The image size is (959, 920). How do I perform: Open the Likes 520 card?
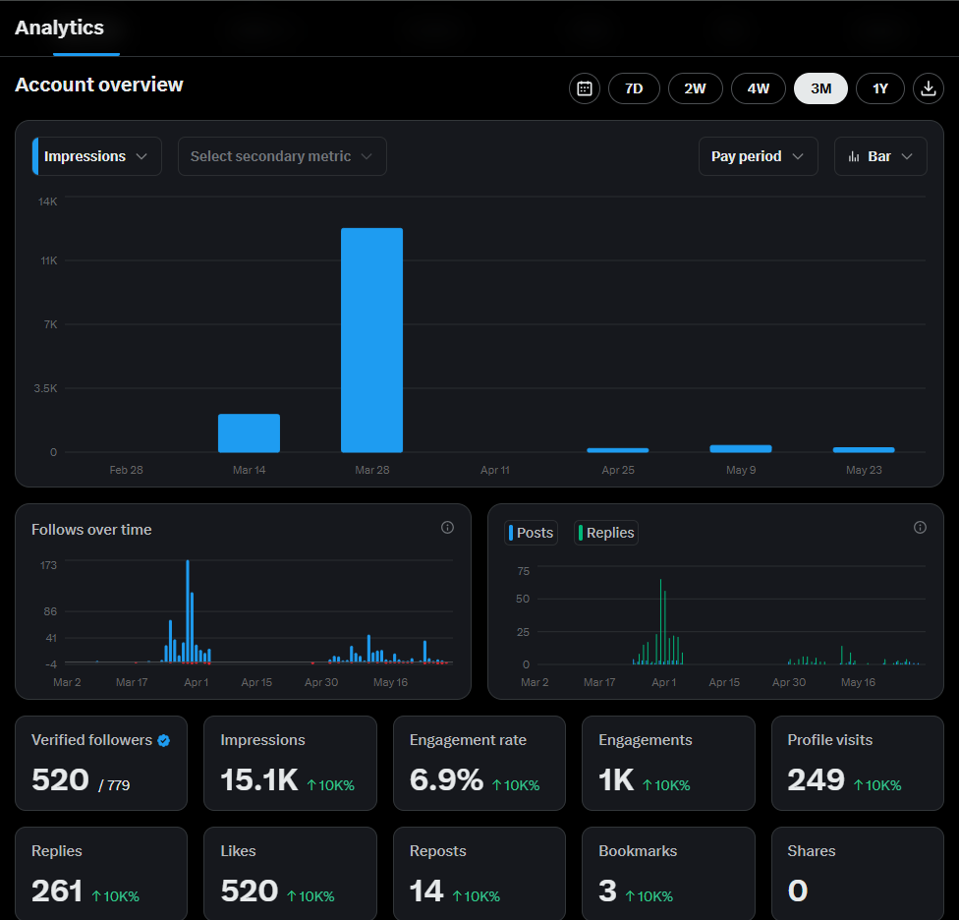[x=290, y=874]
